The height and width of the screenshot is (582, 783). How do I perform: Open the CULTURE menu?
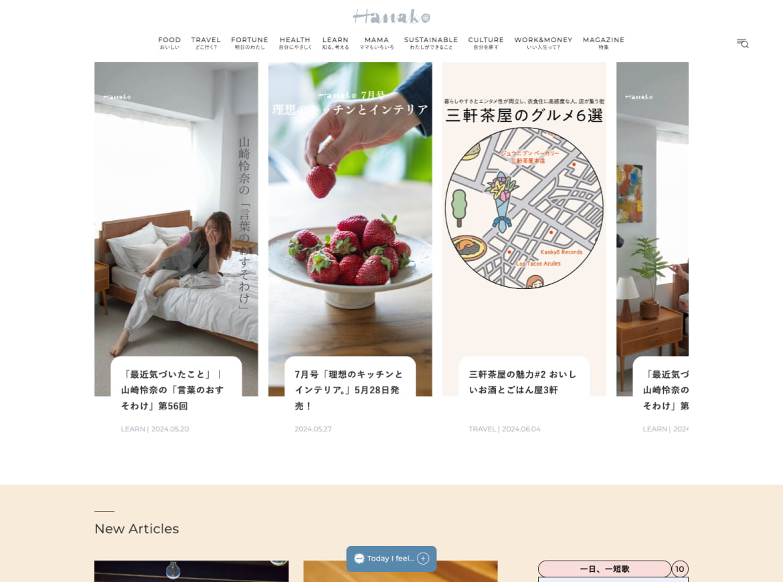(x=486, y=43)
